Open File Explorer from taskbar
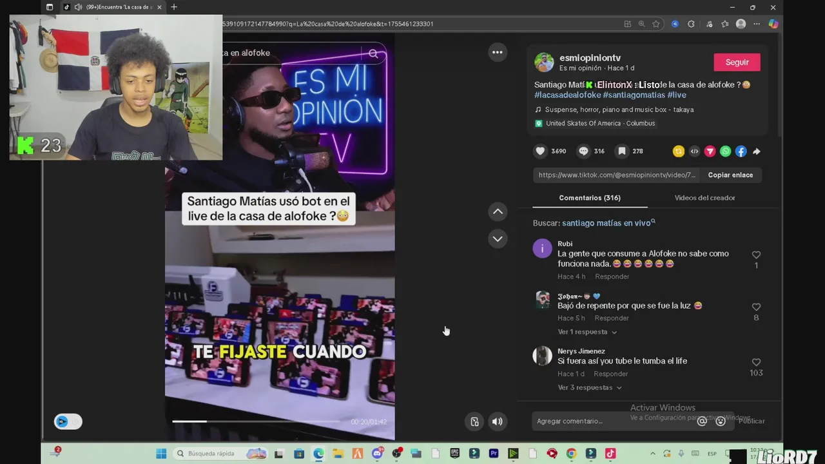The width and height of the screenshot is (825, 464). click(338, 454)
